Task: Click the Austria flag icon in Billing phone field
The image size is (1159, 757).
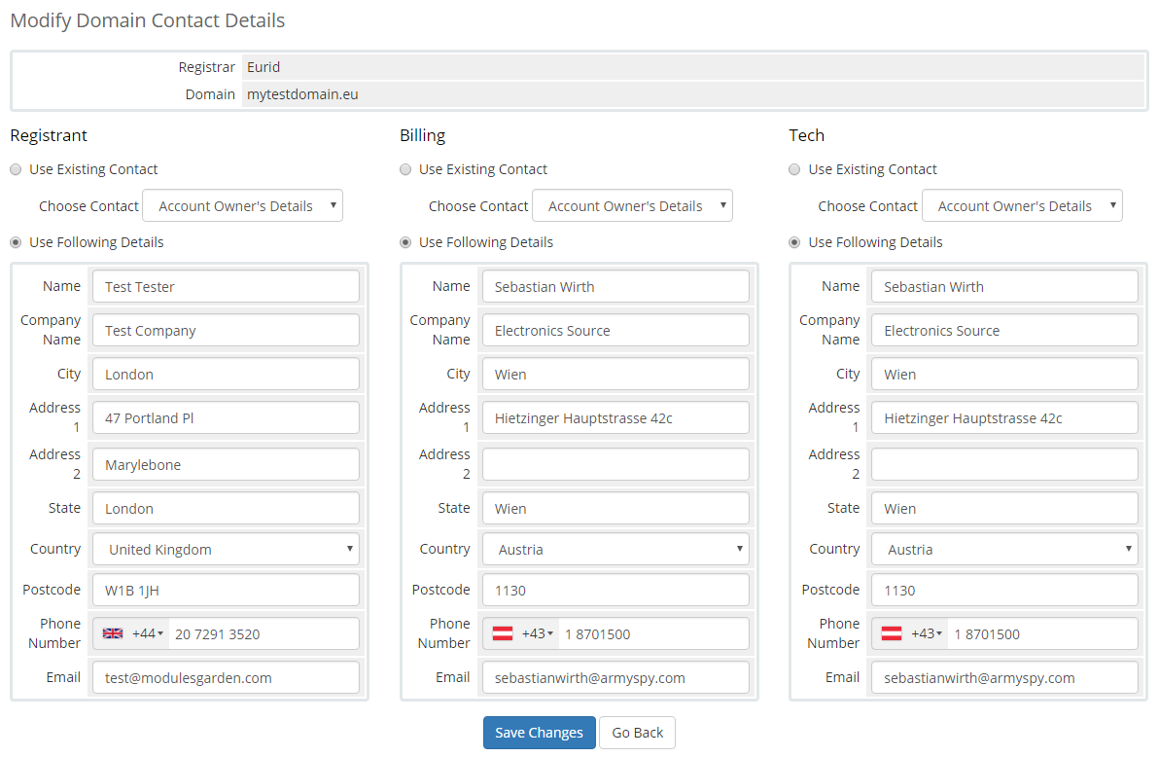Action: (x=504, y=632)
